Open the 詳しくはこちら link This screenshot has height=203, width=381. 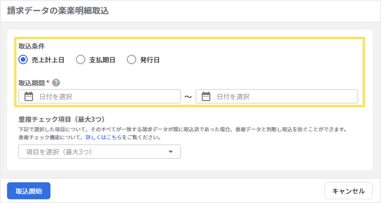[x=104, y=138]
